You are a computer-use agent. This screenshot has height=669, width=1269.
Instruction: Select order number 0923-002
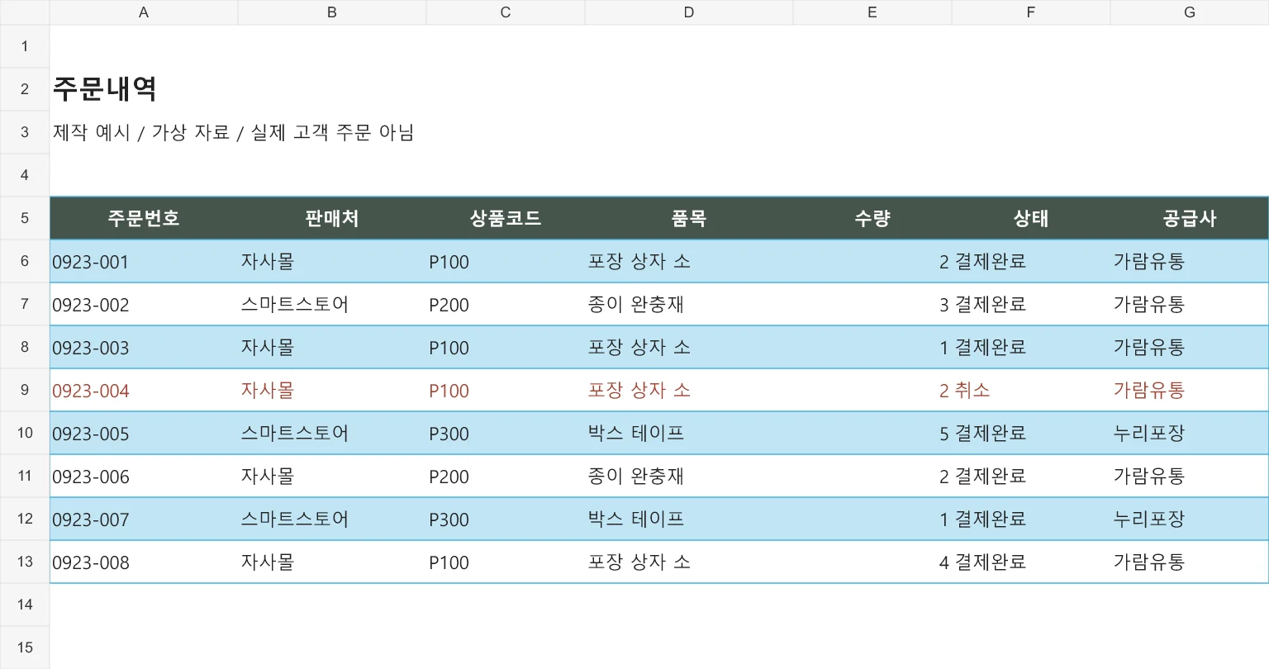pyautogui.click(x=144, y=304)
